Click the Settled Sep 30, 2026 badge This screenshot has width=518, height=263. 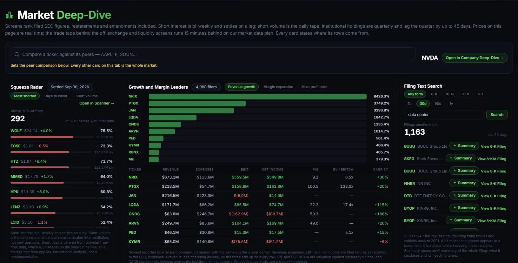[x=70, y=87]
